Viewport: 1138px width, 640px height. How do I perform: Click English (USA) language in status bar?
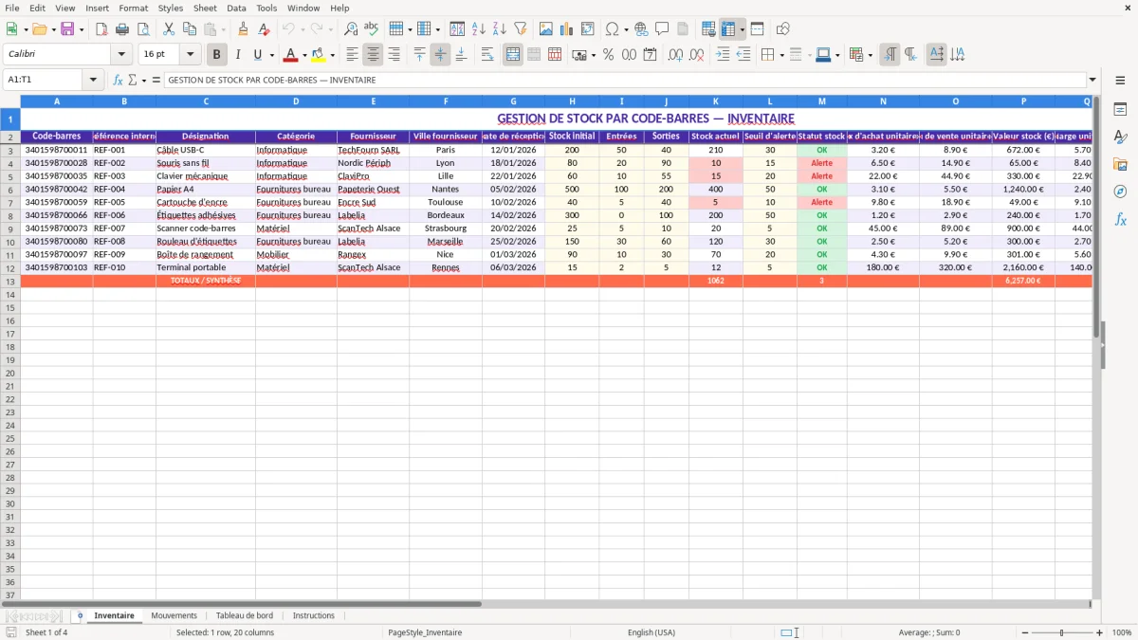click(652, 632)
